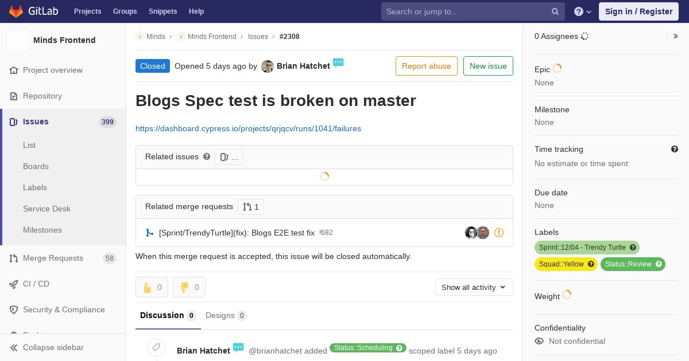Open Snippets in the top navbar
The height and width of the screenshot is (361, 689).
coord(162,11)
